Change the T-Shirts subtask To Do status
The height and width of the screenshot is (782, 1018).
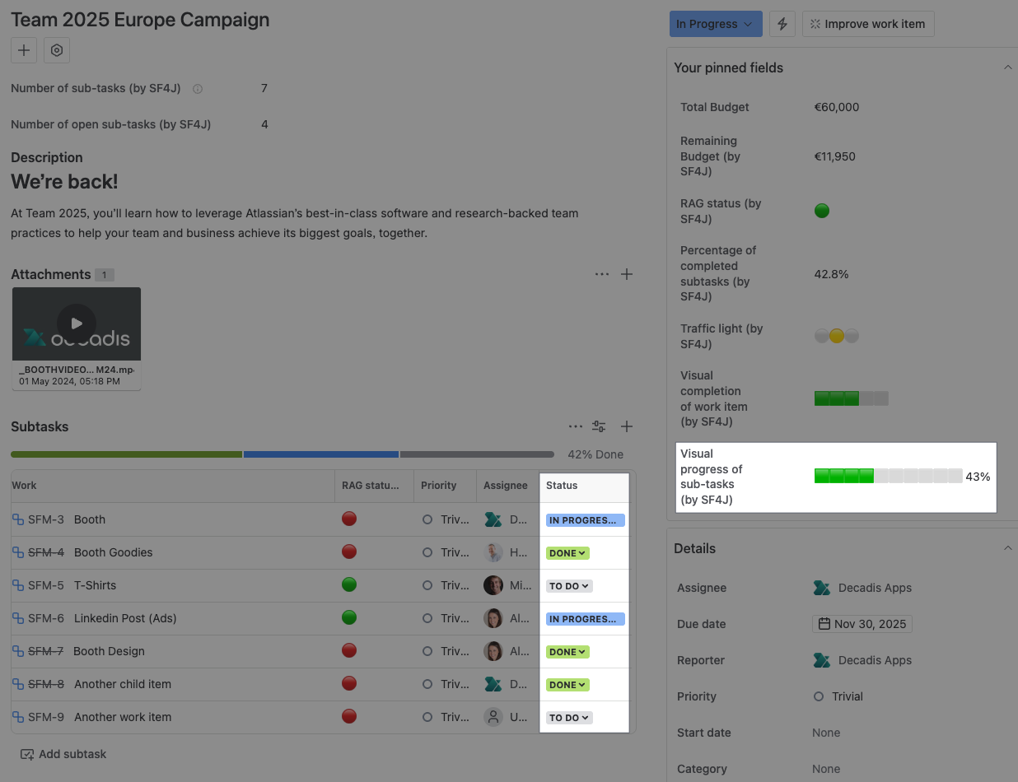coord(569,586)
